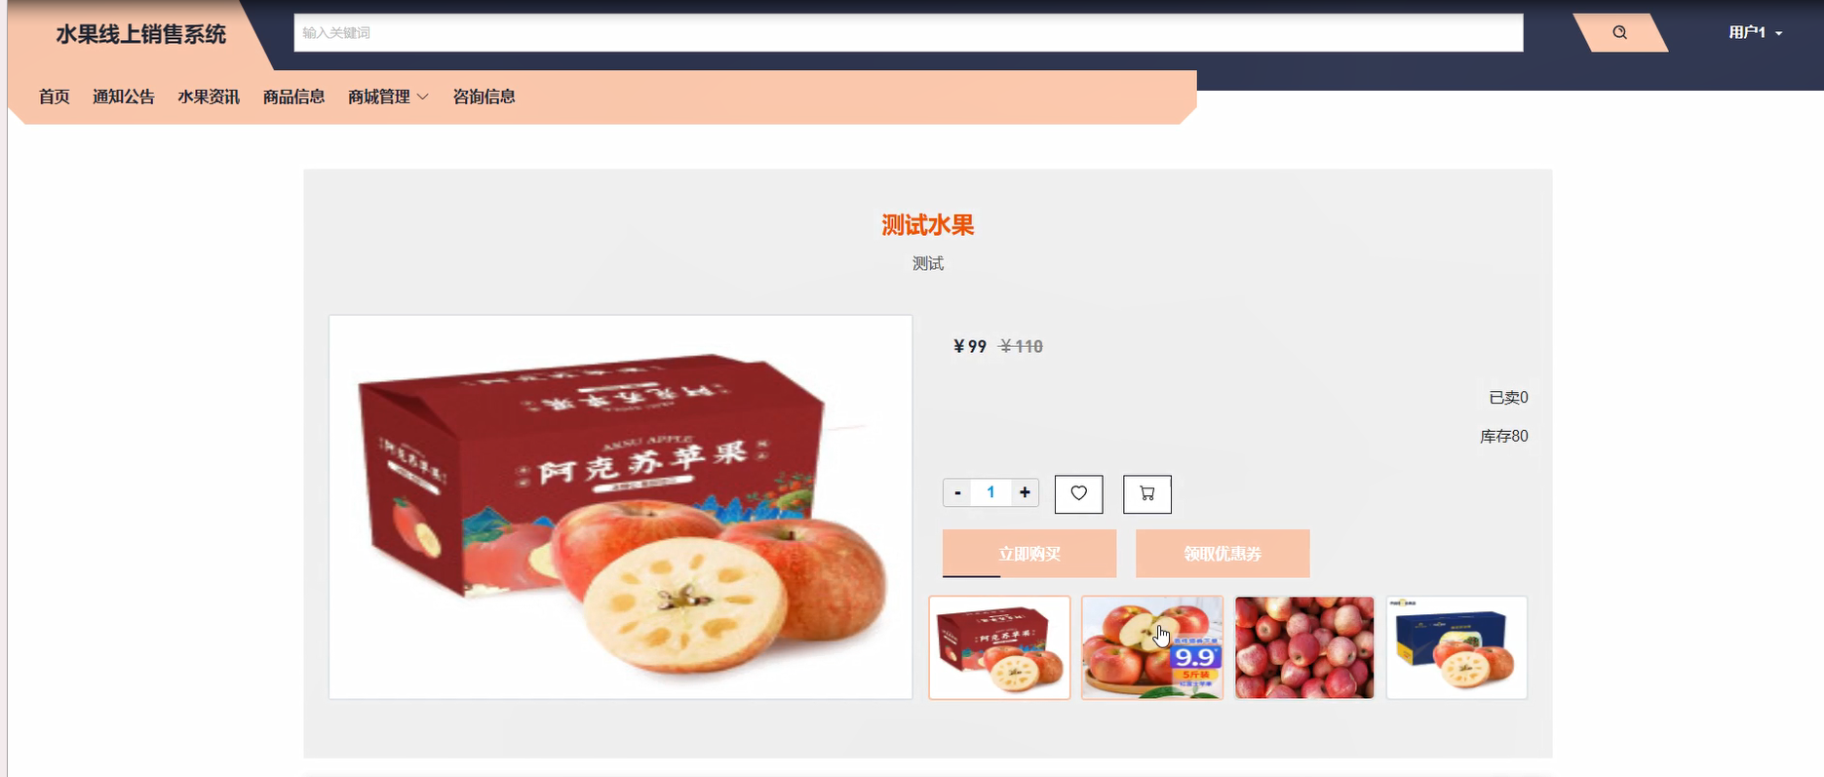Decrease quantity with the minus button

(x=957, y=492)
